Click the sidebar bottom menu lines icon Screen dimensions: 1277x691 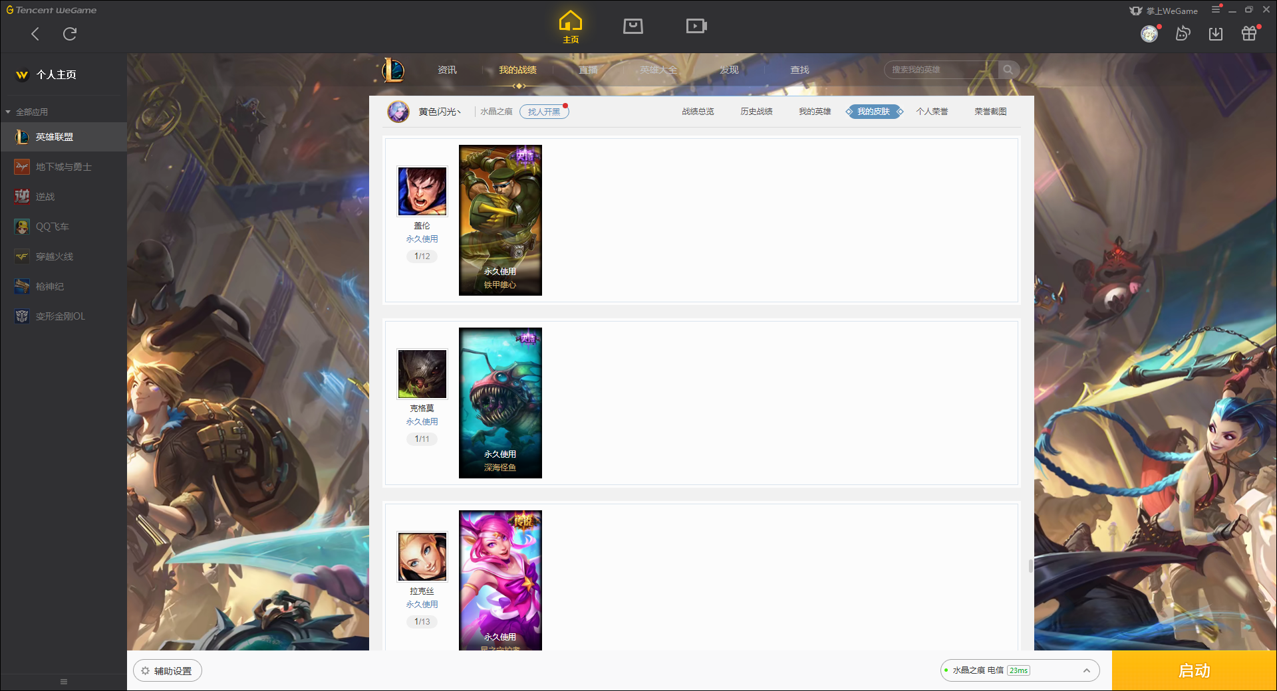point(64,682)
